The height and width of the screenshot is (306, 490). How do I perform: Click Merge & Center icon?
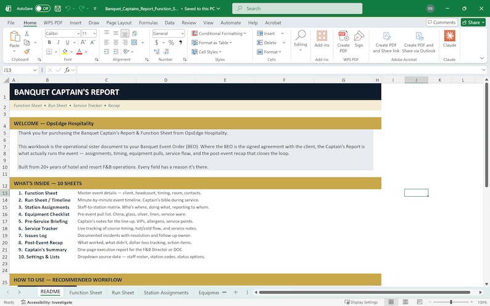[135, 43]
